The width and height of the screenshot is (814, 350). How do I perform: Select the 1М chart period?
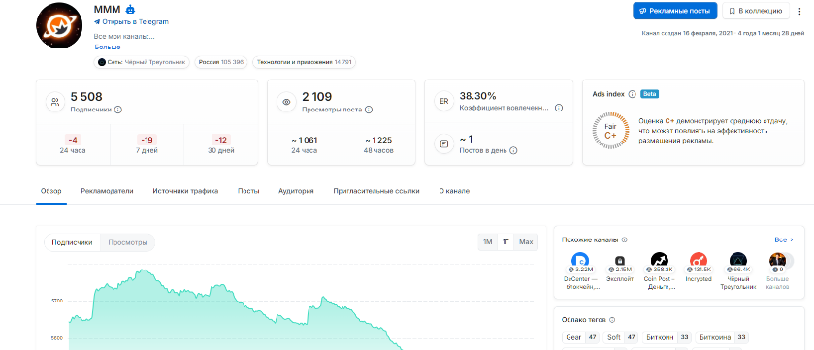pyautogui.click(x=487, y=242)
